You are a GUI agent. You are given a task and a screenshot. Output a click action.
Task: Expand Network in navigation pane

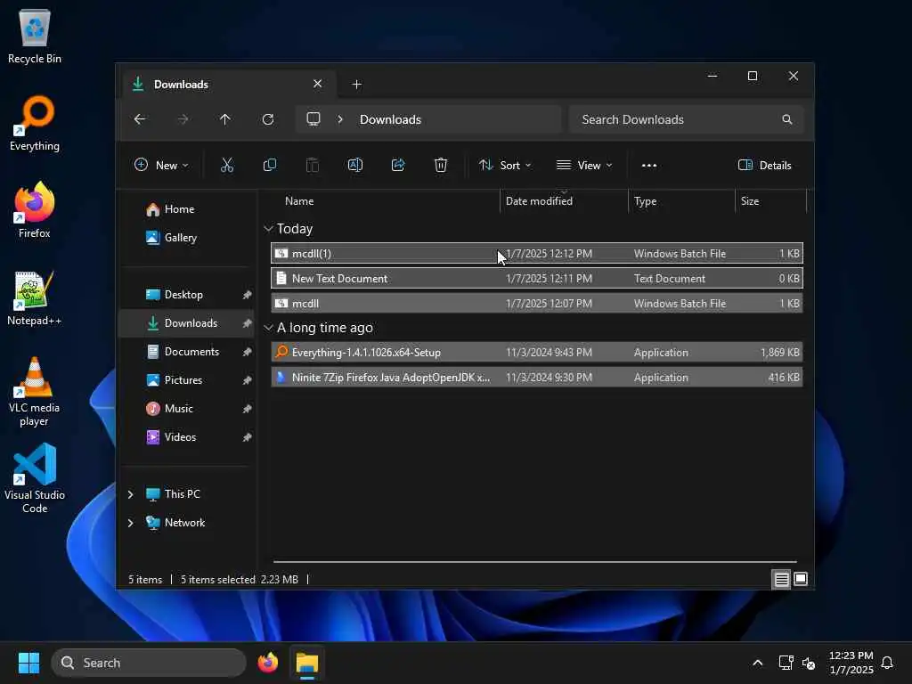130,523
